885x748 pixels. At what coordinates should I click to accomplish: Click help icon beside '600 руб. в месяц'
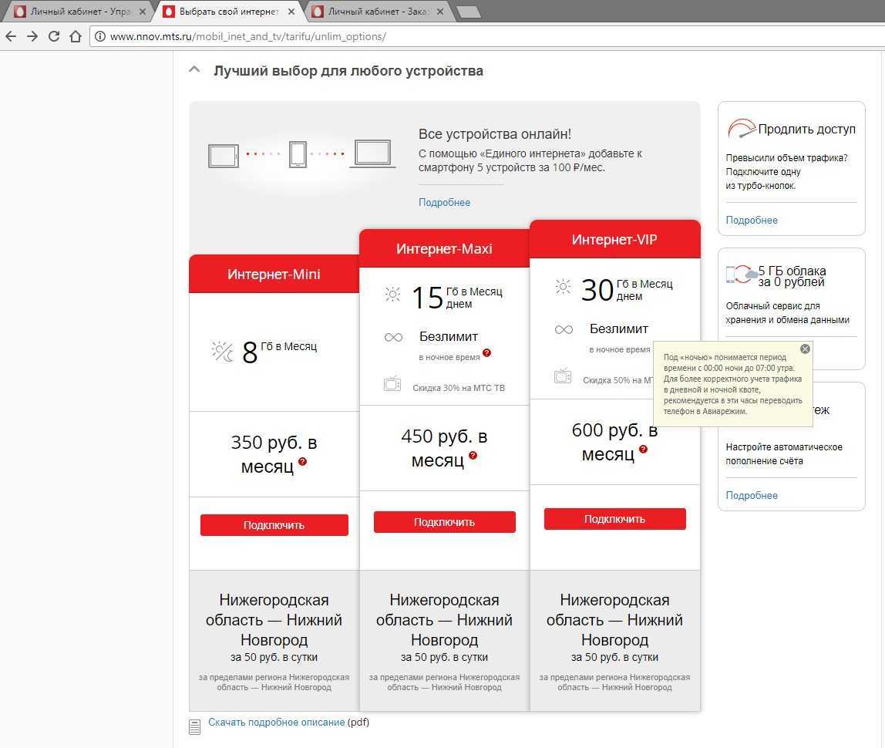pos(644,450)
